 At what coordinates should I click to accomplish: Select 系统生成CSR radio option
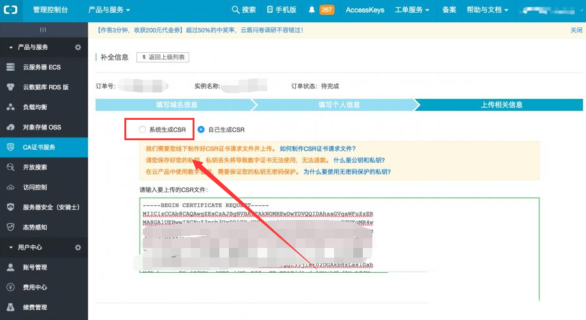[143, 129]
